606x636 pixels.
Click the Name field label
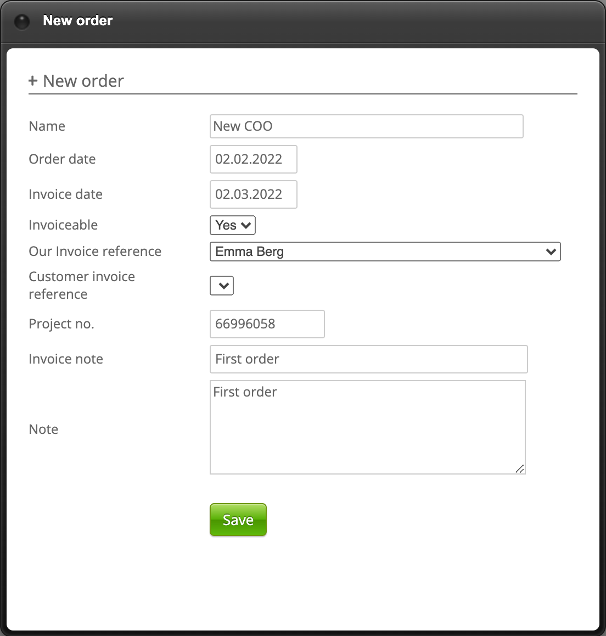pos(47,126)
